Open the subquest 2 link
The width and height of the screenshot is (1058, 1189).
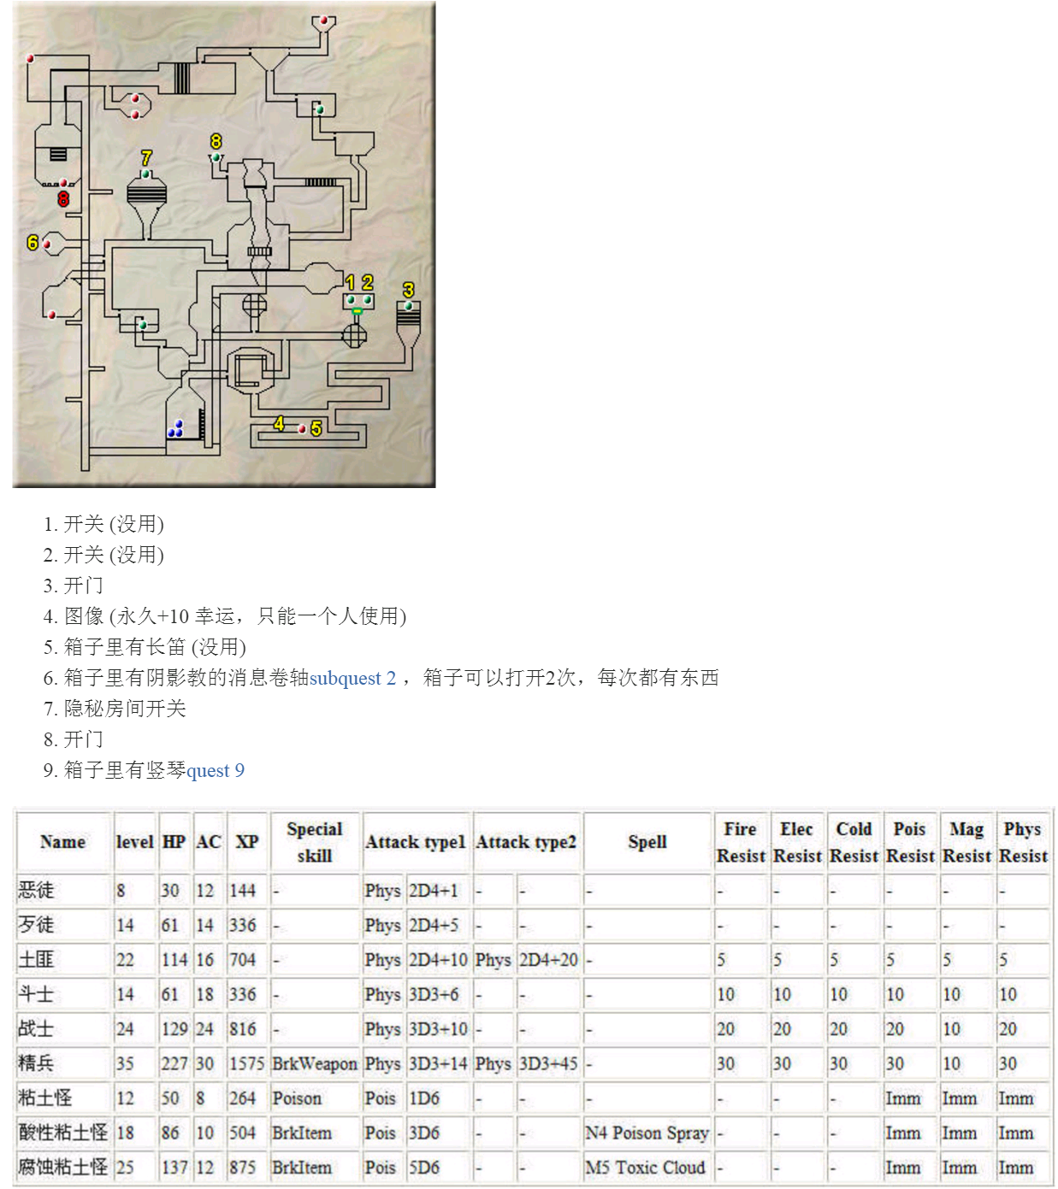coord(352,679)
